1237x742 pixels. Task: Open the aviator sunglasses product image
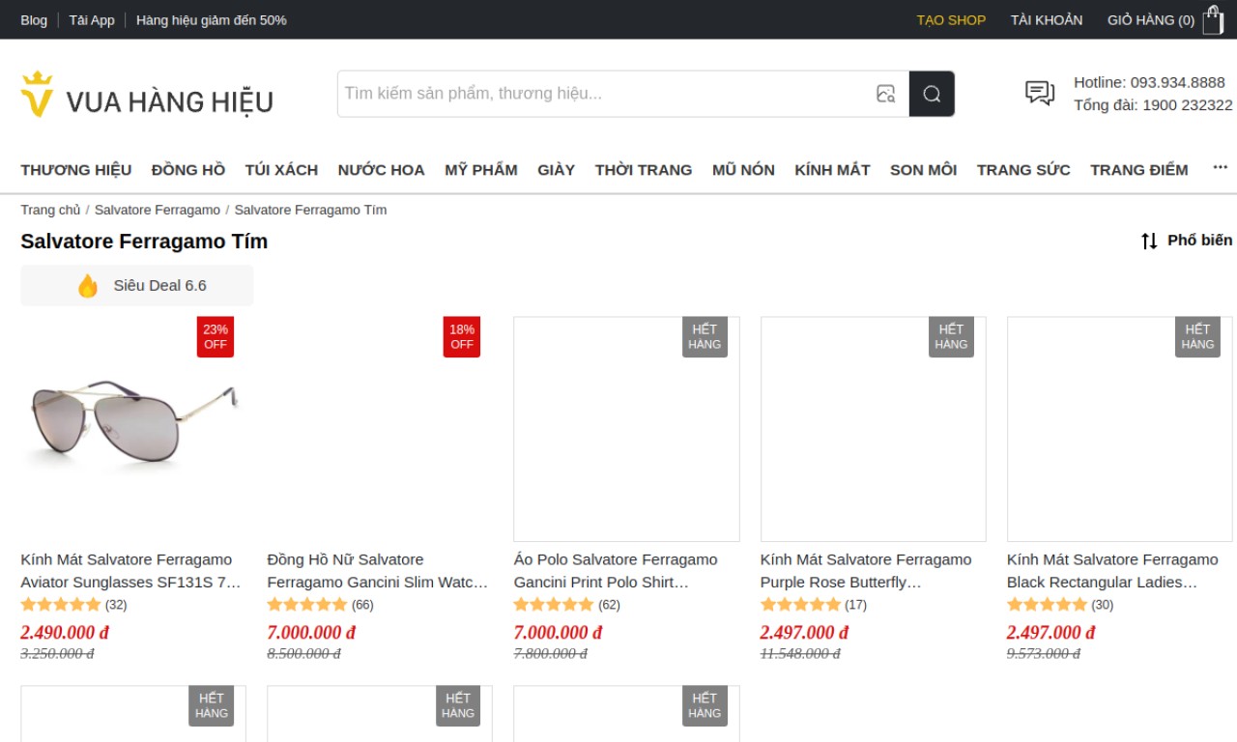point(133,429)
